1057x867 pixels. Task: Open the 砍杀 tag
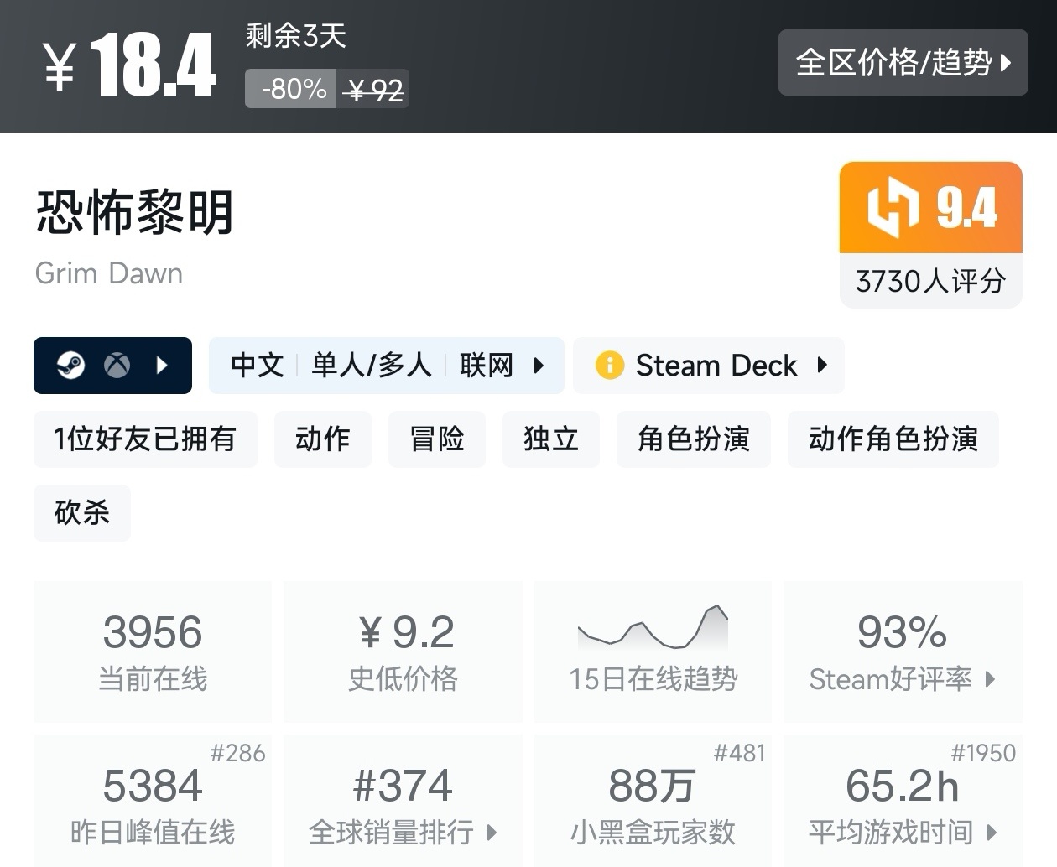[82, 512]
